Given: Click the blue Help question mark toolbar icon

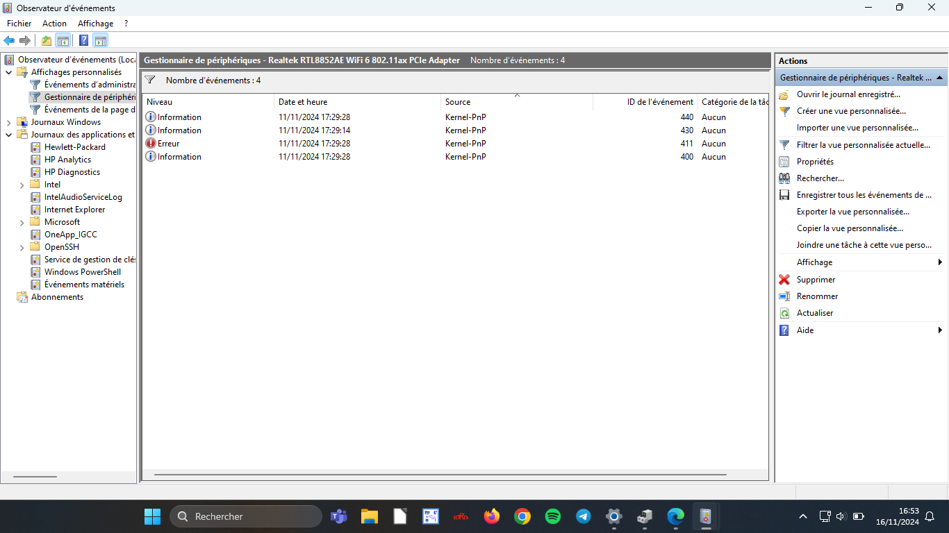Looking at the screenshot, I should [83, 40].
